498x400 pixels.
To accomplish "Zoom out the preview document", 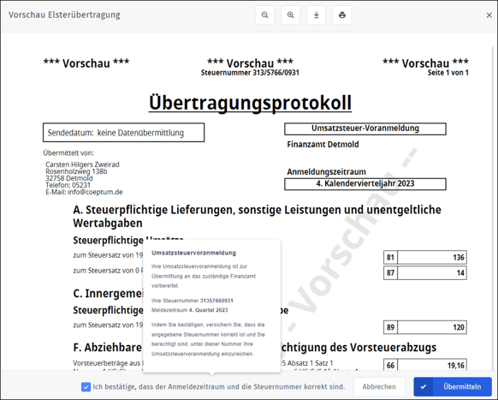I will [x=264, y=15].
